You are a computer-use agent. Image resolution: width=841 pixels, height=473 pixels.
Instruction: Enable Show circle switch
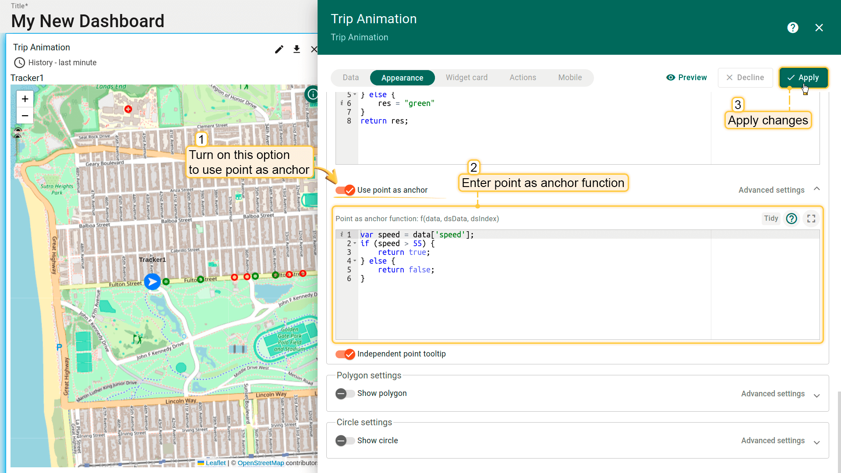coord(345,441)
